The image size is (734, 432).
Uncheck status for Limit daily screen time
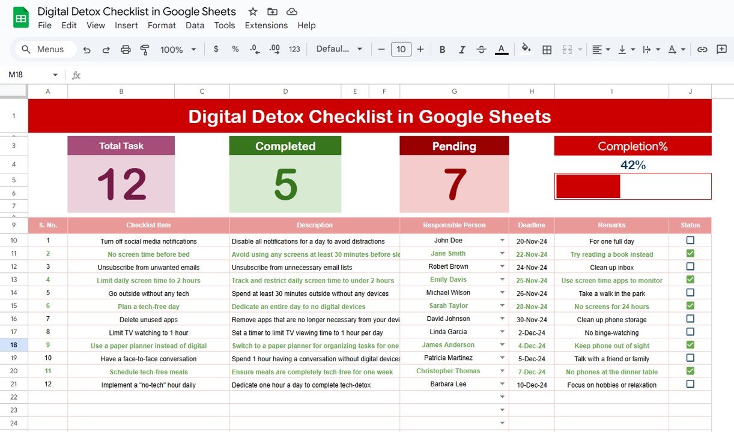(690, 280)
